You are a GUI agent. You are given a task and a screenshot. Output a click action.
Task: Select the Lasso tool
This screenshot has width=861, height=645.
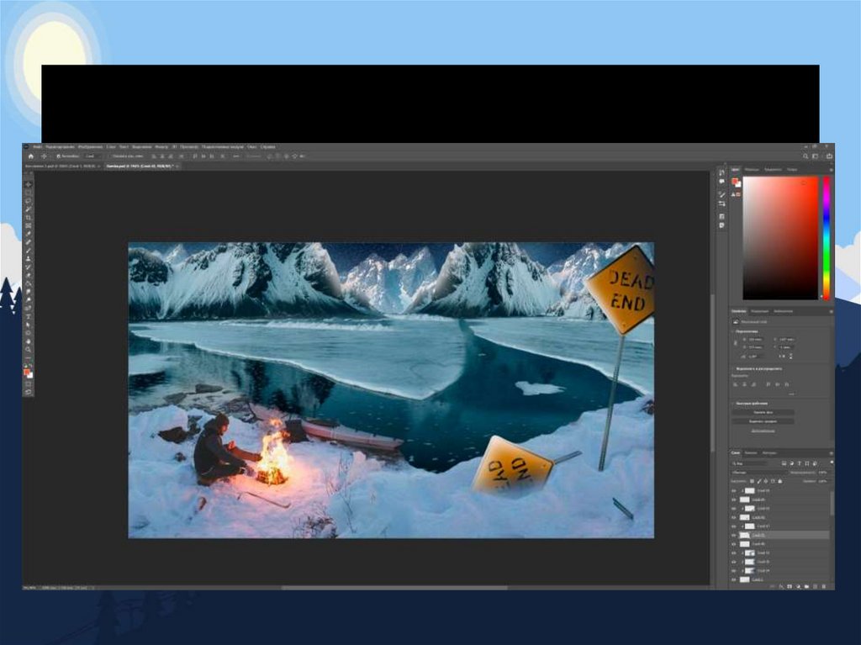click(x=29, y=201)
